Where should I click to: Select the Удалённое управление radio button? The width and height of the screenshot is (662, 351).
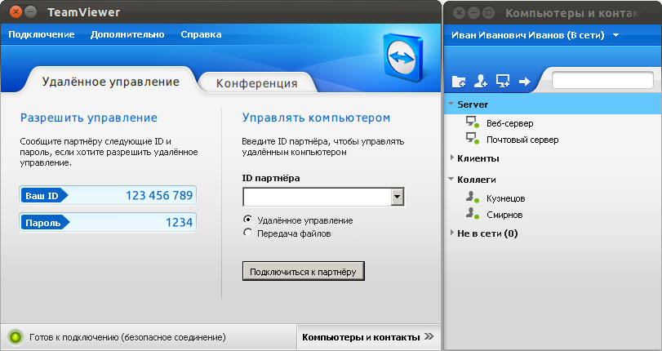(x=248, y=220)
